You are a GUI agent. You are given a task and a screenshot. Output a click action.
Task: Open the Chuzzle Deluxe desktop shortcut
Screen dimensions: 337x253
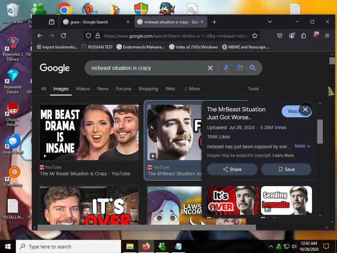pyautogui.click(x=13, y=114)
